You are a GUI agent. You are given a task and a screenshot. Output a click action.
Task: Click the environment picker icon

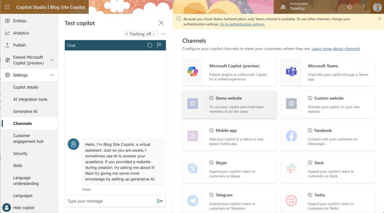283,7
